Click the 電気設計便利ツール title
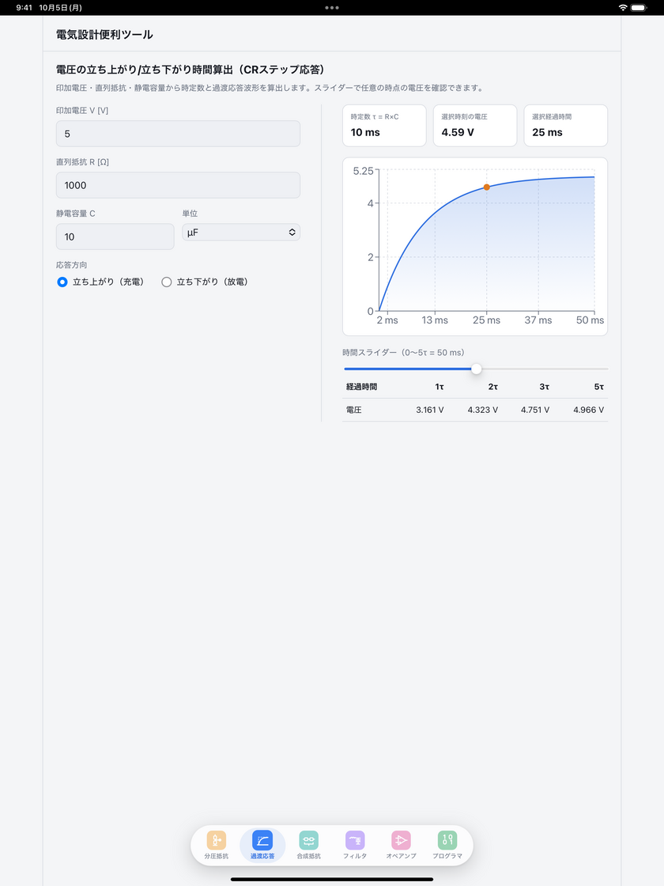The height and width of the screenshot is (886, 664). click(x=104, y=35)
